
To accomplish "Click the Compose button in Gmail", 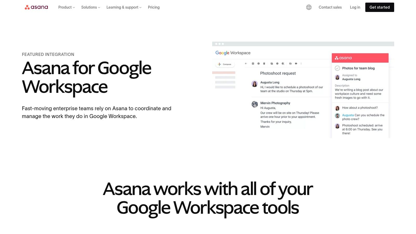I will point(225,64).
